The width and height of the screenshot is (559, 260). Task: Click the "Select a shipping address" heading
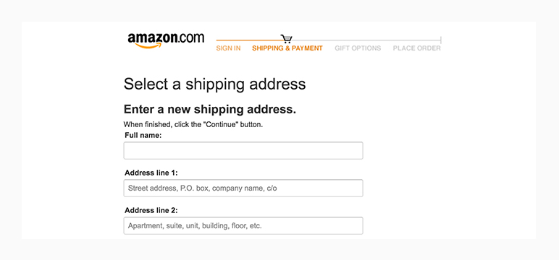click(x=214, y=84)
